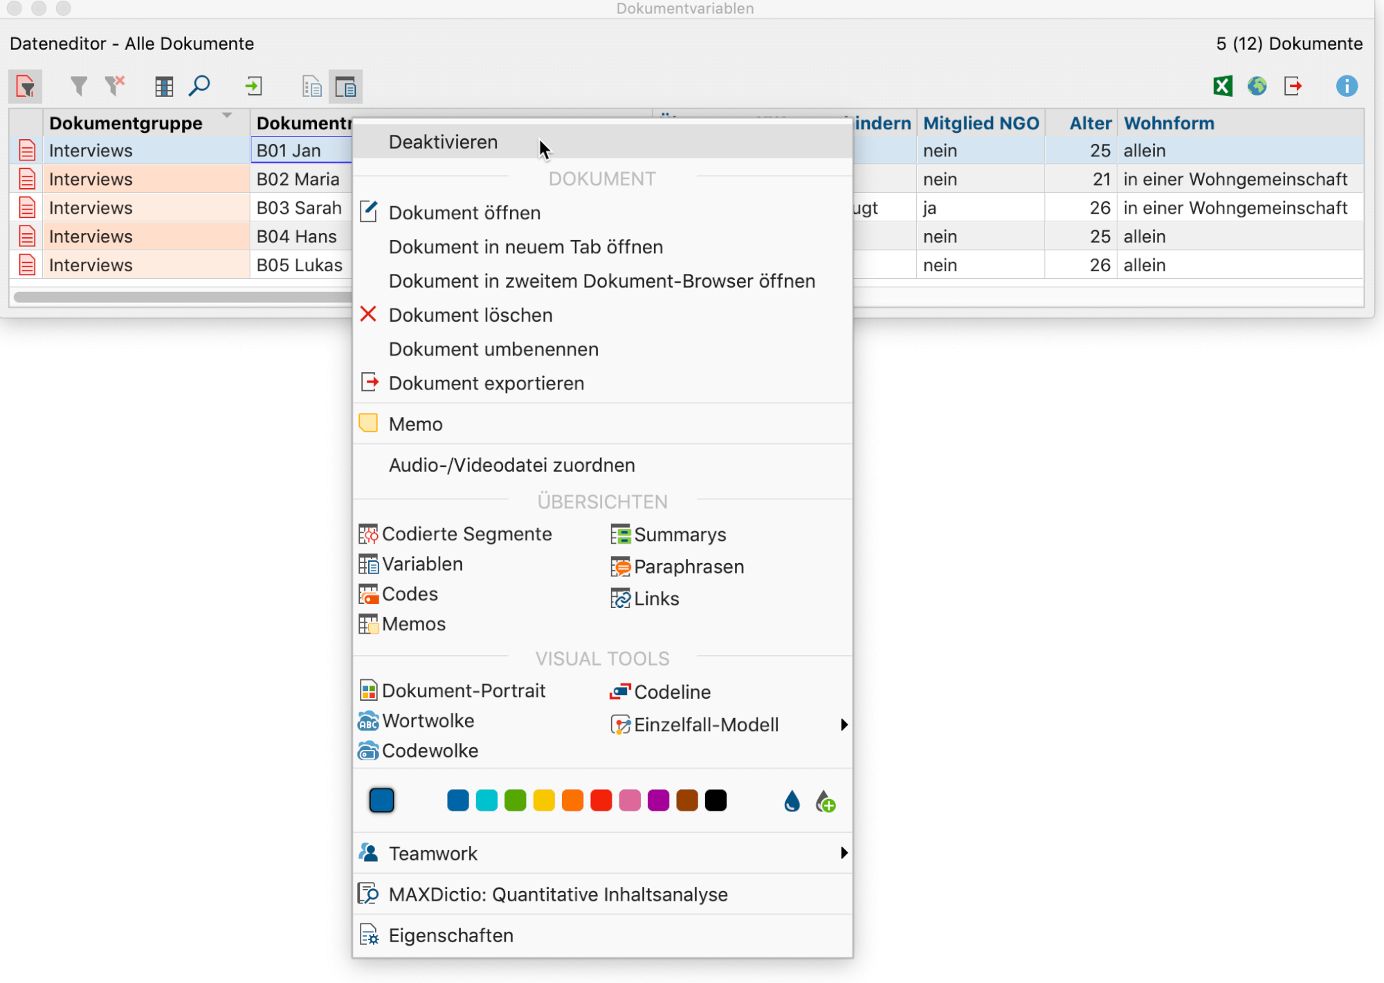
Task: Choose Dokument öffnen
Action: (x=602, y=212)
